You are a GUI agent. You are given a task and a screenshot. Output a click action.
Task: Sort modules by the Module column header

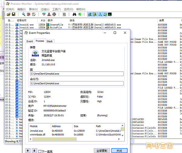(x=40, y=126)
